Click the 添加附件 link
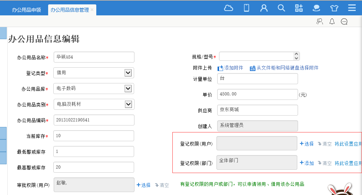 [x=233, y=68]
